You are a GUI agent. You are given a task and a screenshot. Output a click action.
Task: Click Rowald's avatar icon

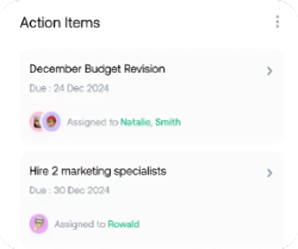point(39,223)
